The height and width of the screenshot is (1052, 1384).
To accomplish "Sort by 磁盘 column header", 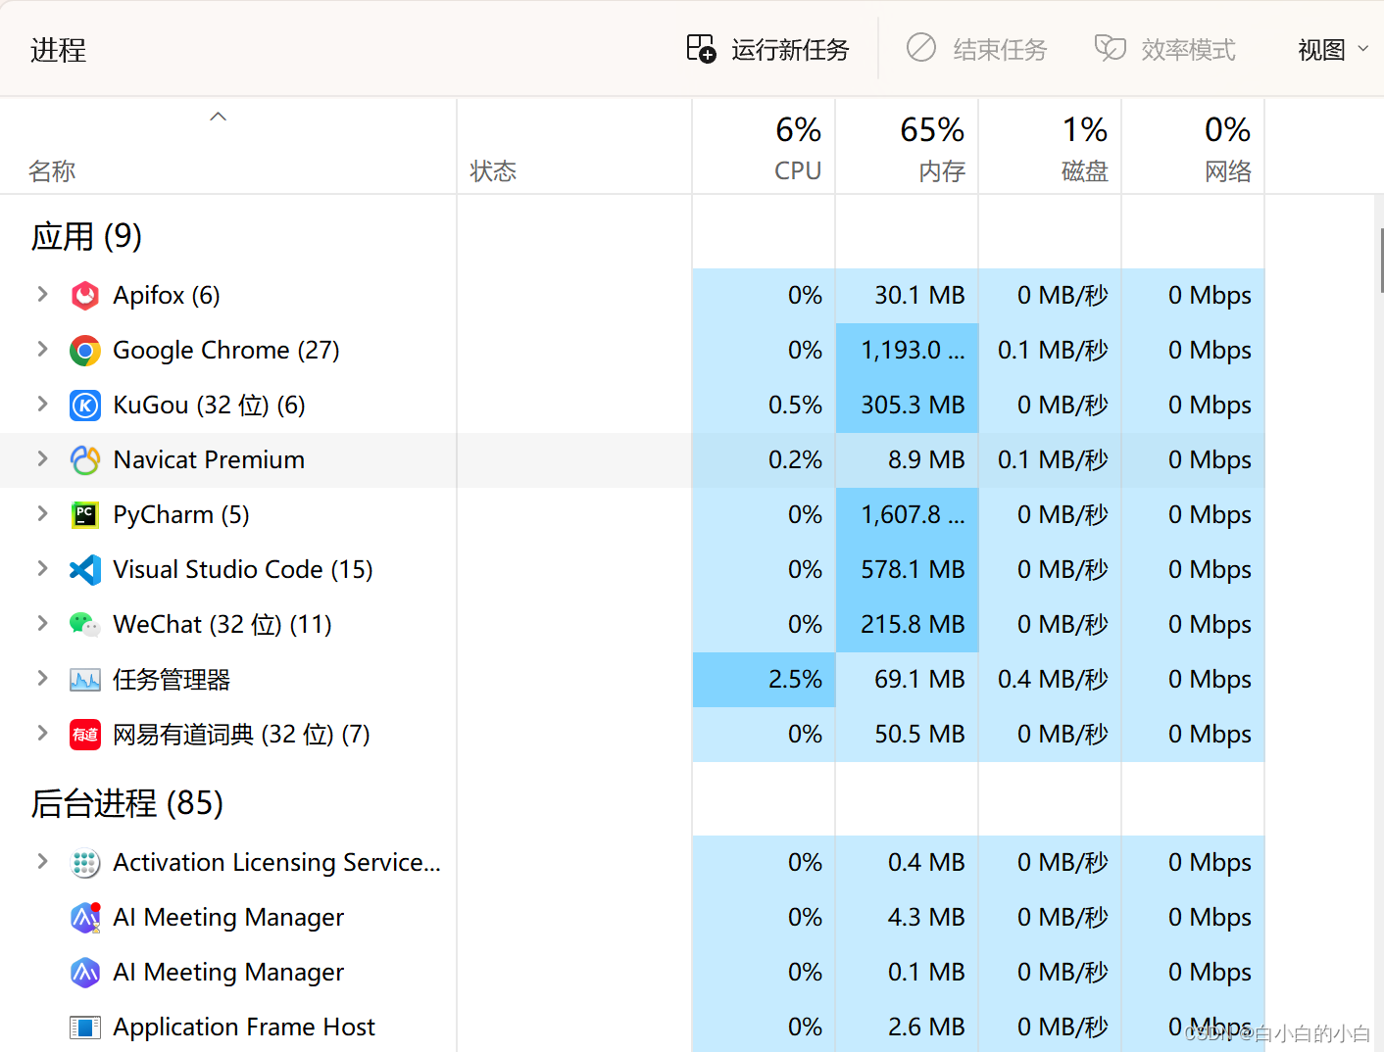I will (1050, 146).
